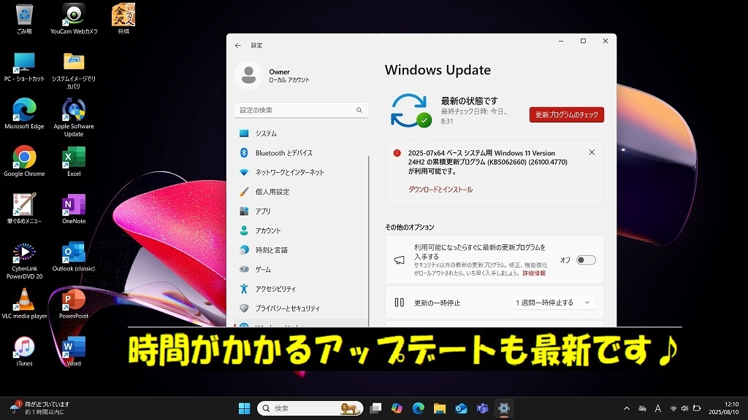Focus the 設定の検索 search field
Screen dimensions: 748x420
pyautogui.click(x=302, y=110)
